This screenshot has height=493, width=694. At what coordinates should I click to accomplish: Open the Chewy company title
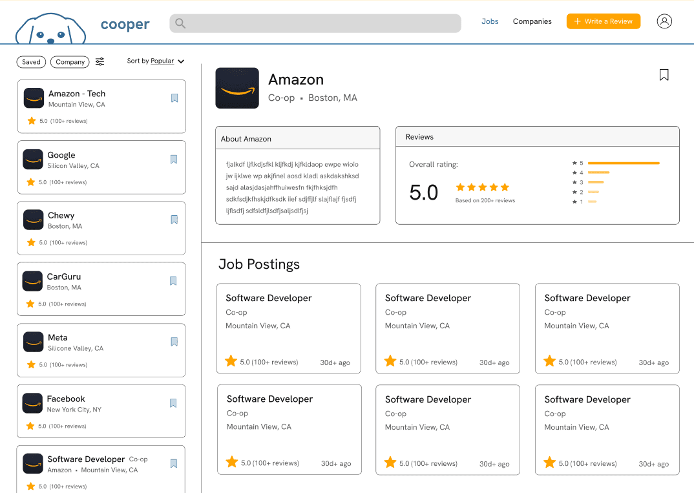tap(61, 215)
